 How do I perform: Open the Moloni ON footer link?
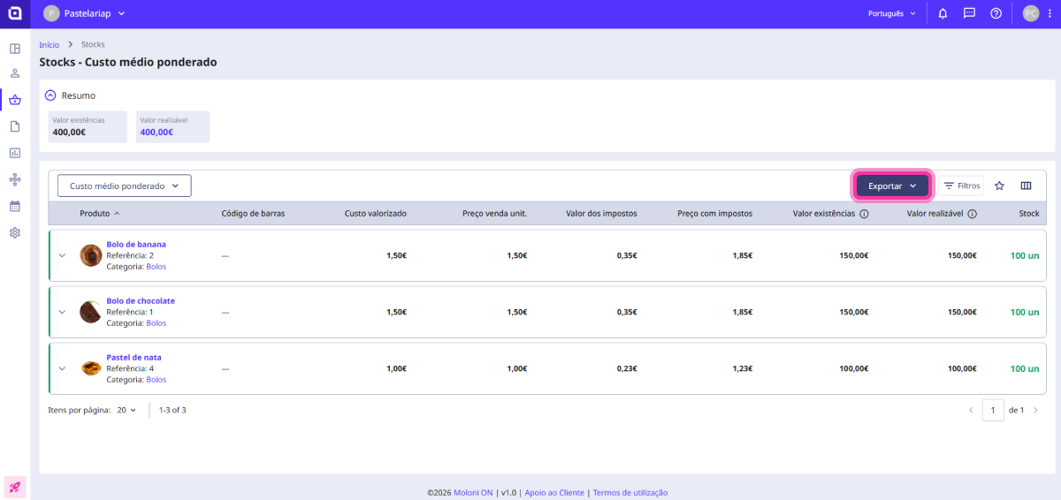473,493
